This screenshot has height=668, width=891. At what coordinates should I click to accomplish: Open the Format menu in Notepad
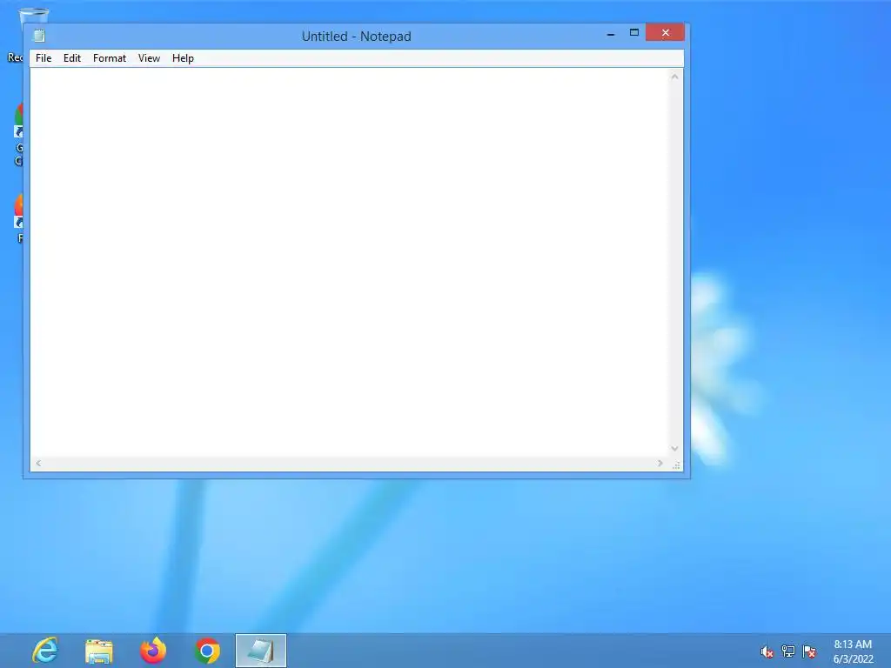[109, 58]
